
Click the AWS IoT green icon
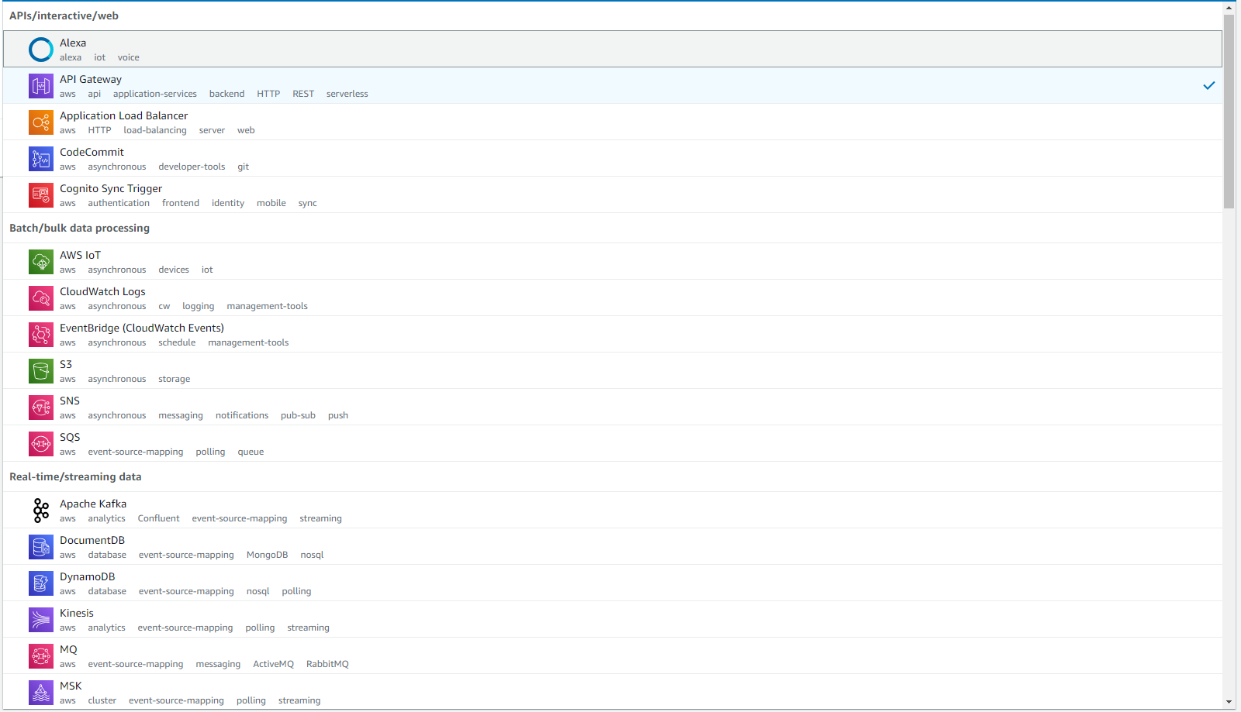coord(41,262)
